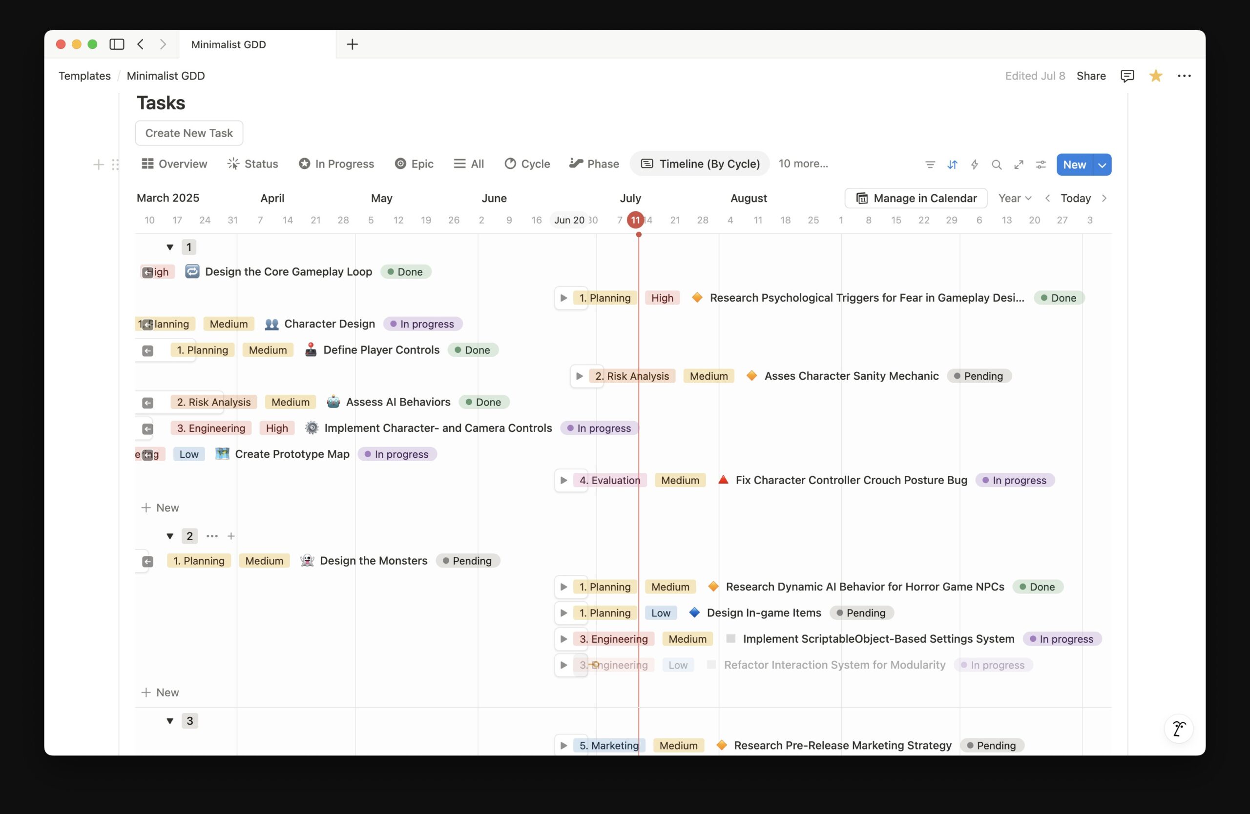Screen dimensions: 1250x814
Task: Expand Fix Character Controller Crouch Posture Bug
Action: click(563, 480)
